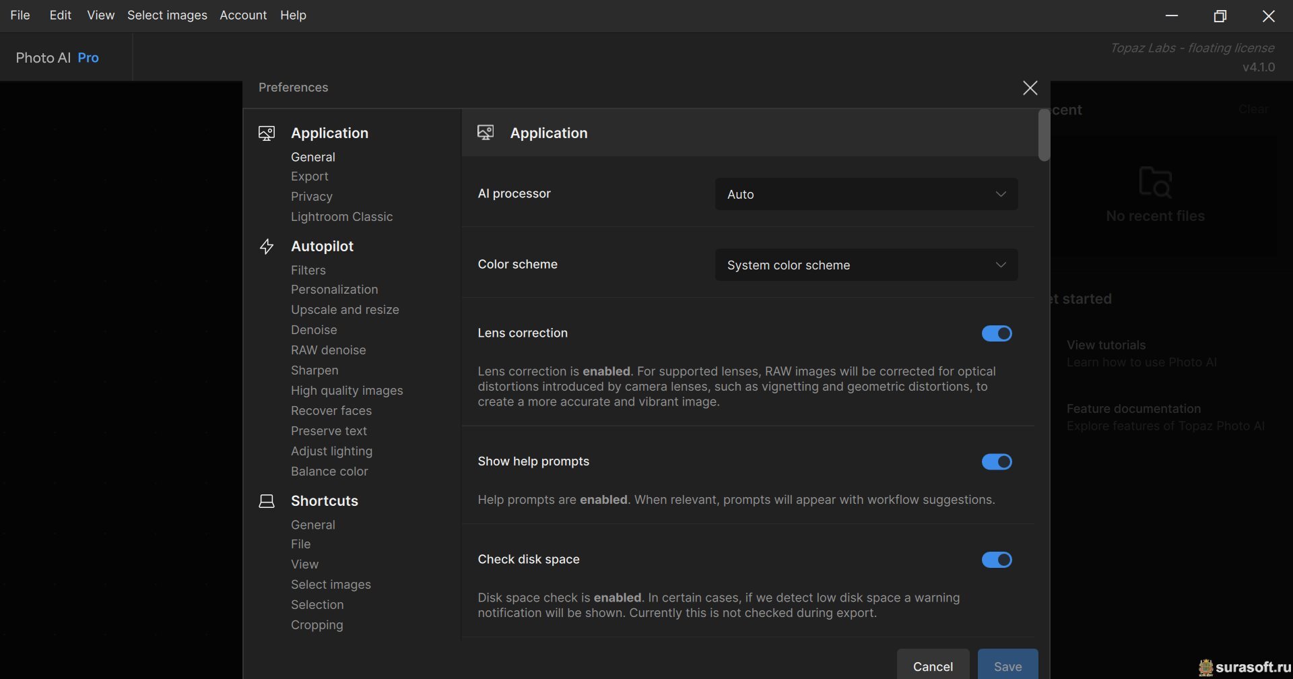Turn off Show help prompts switch
1293x679 pixels.
[997, 462]
